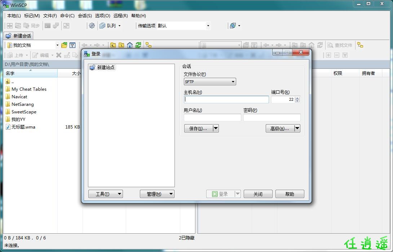Focus the 密码 password field

[x=272, y=117]
